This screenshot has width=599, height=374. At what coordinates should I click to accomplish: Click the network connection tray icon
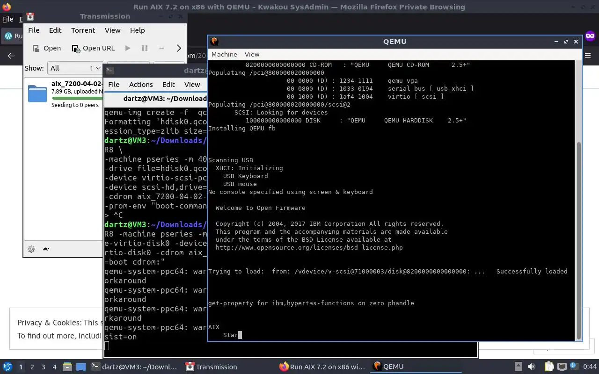[562, 367]
